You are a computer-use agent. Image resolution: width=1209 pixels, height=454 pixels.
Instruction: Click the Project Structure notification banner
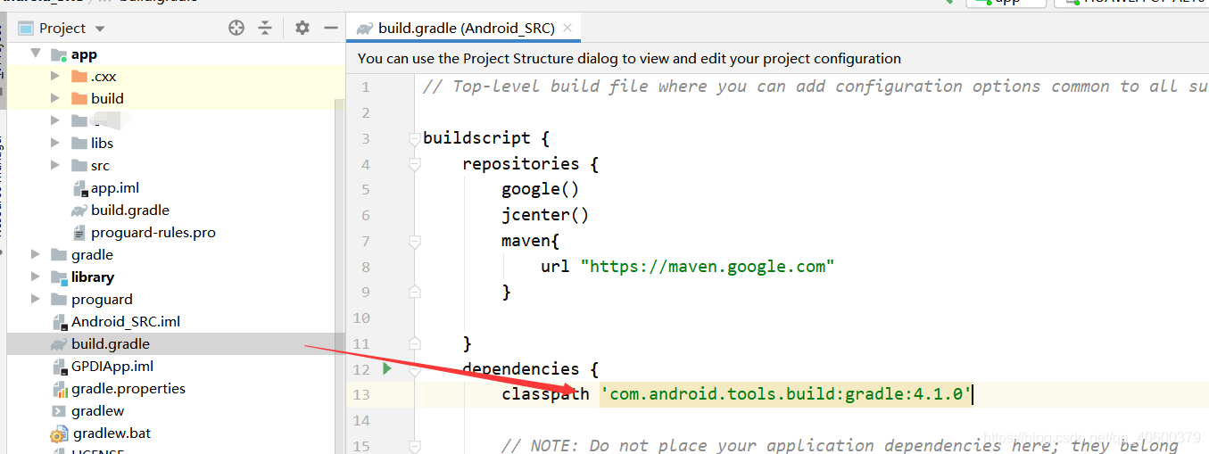point(777,59)
